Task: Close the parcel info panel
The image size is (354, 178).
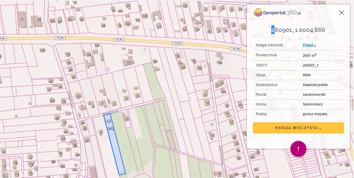Action: coord(341,13)
